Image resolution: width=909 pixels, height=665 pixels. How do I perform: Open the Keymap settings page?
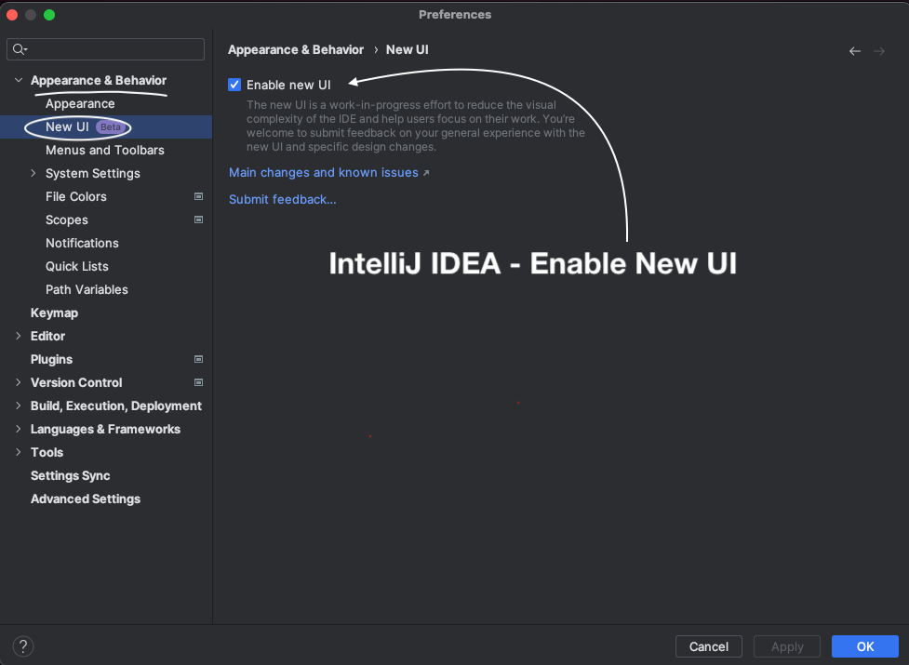coord(55,313)
